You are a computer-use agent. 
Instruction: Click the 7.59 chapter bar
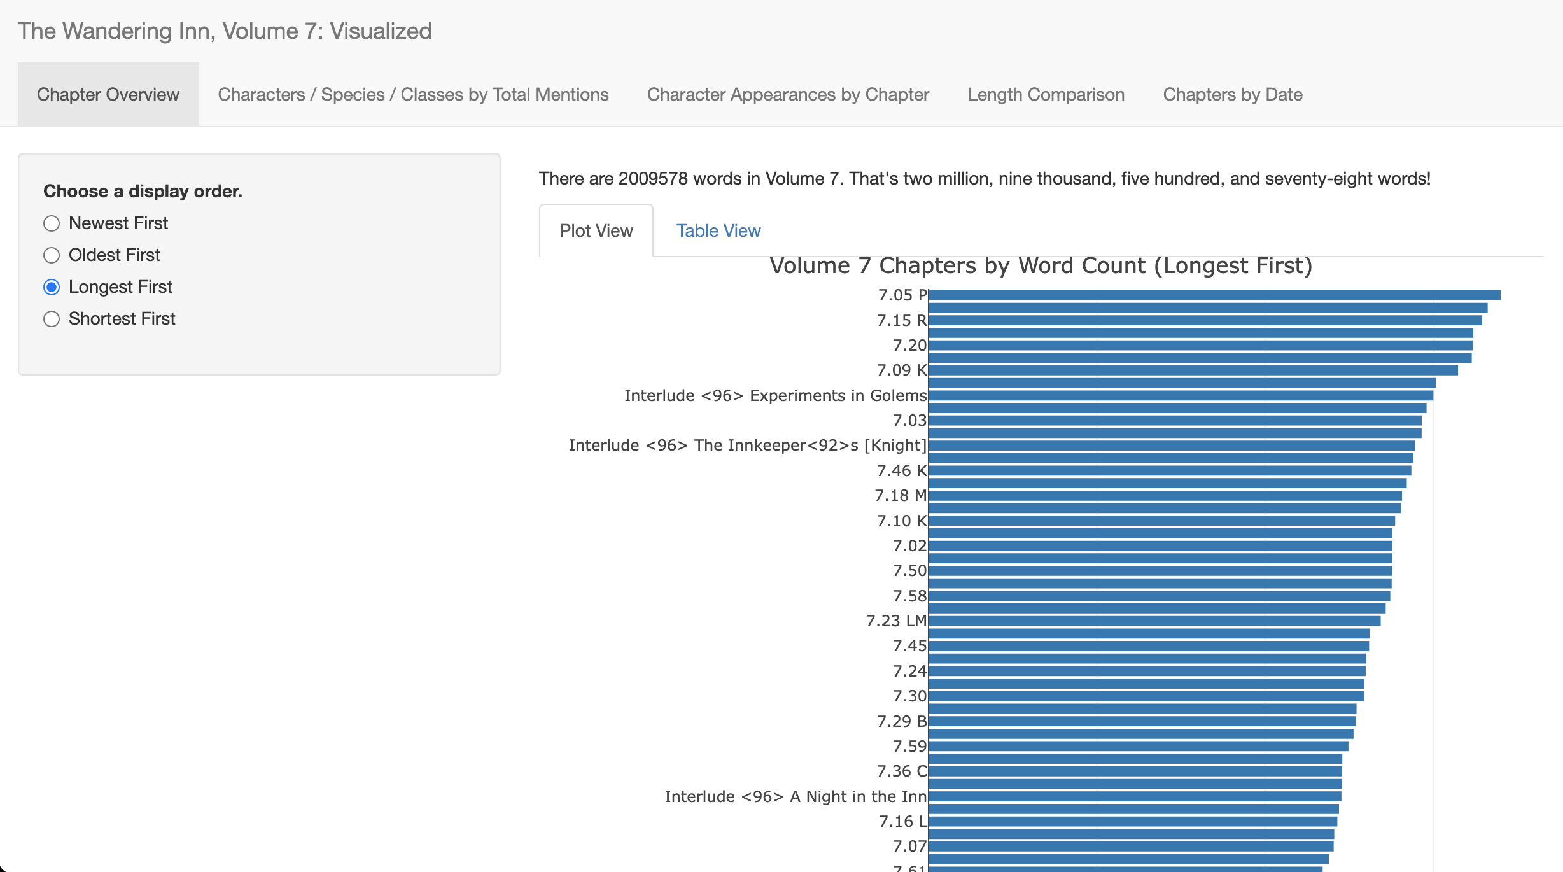pyautogui.click(x=1139, y=747)
